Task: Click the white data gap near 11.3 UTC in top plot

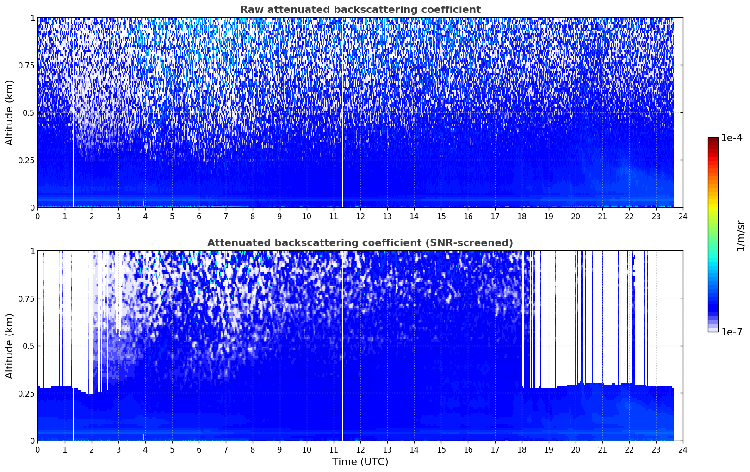Action: [342, 112]
